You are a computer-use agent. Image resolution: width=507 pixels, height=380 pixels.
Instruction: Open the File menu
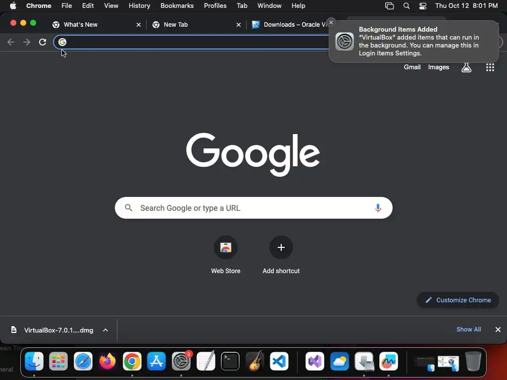67,6
